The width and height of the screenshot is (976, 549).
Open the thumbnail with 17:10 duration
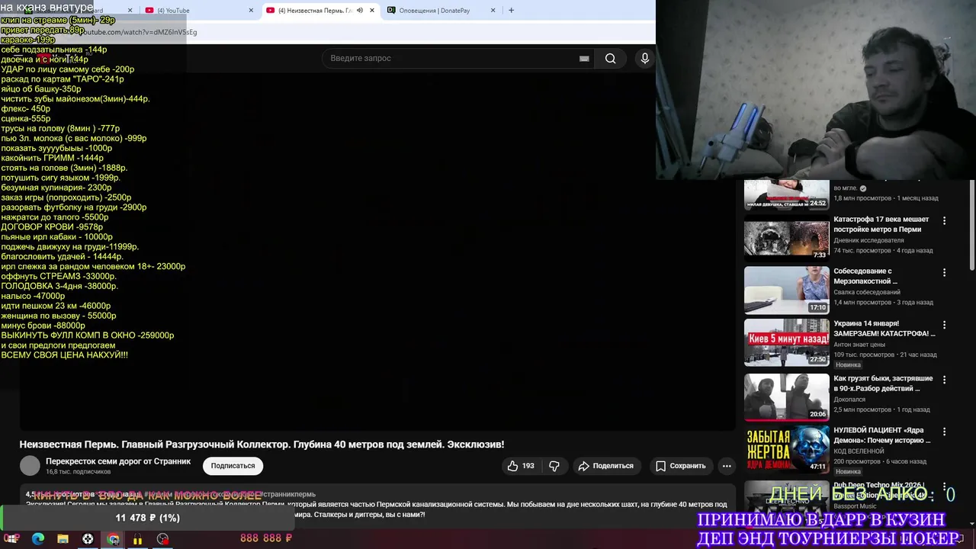(x=786, y=291)
